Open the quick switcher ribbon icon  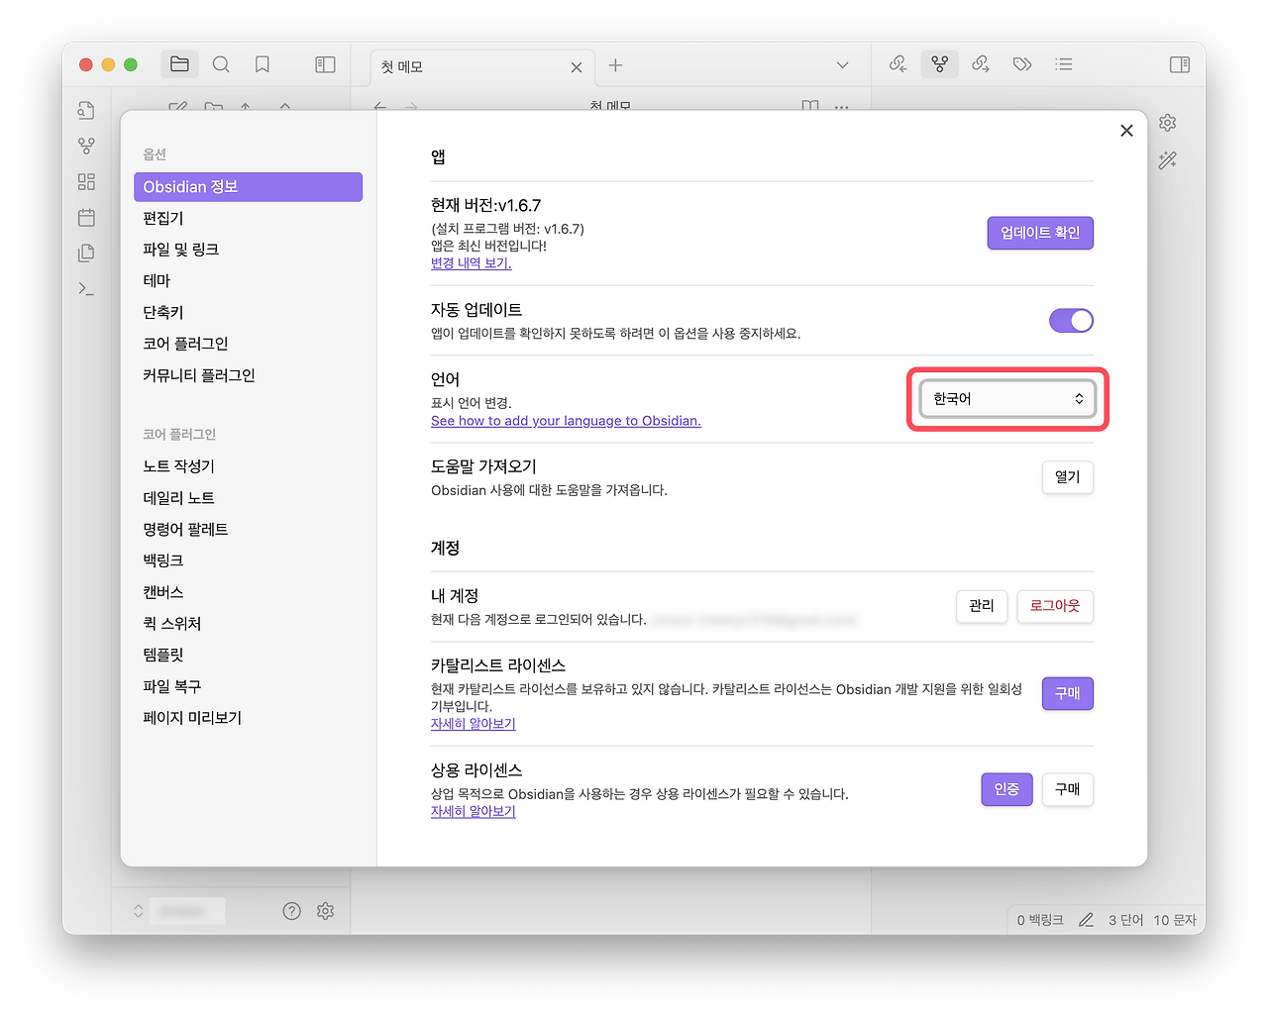pyautogui.click(x=86, y=111)
